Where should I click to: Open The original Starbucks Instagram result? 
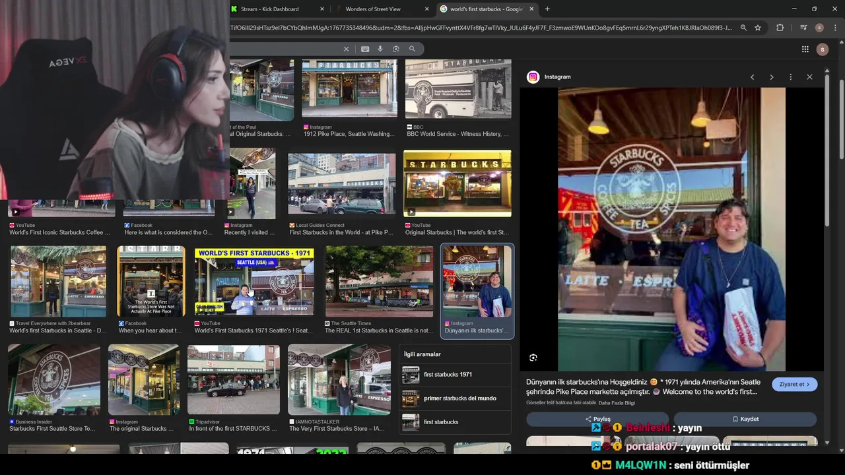144,389
